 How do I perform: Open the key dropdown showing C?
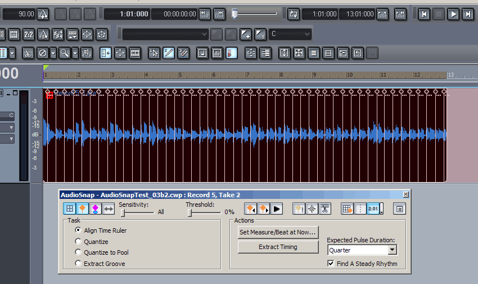click(x=306, y=35)
